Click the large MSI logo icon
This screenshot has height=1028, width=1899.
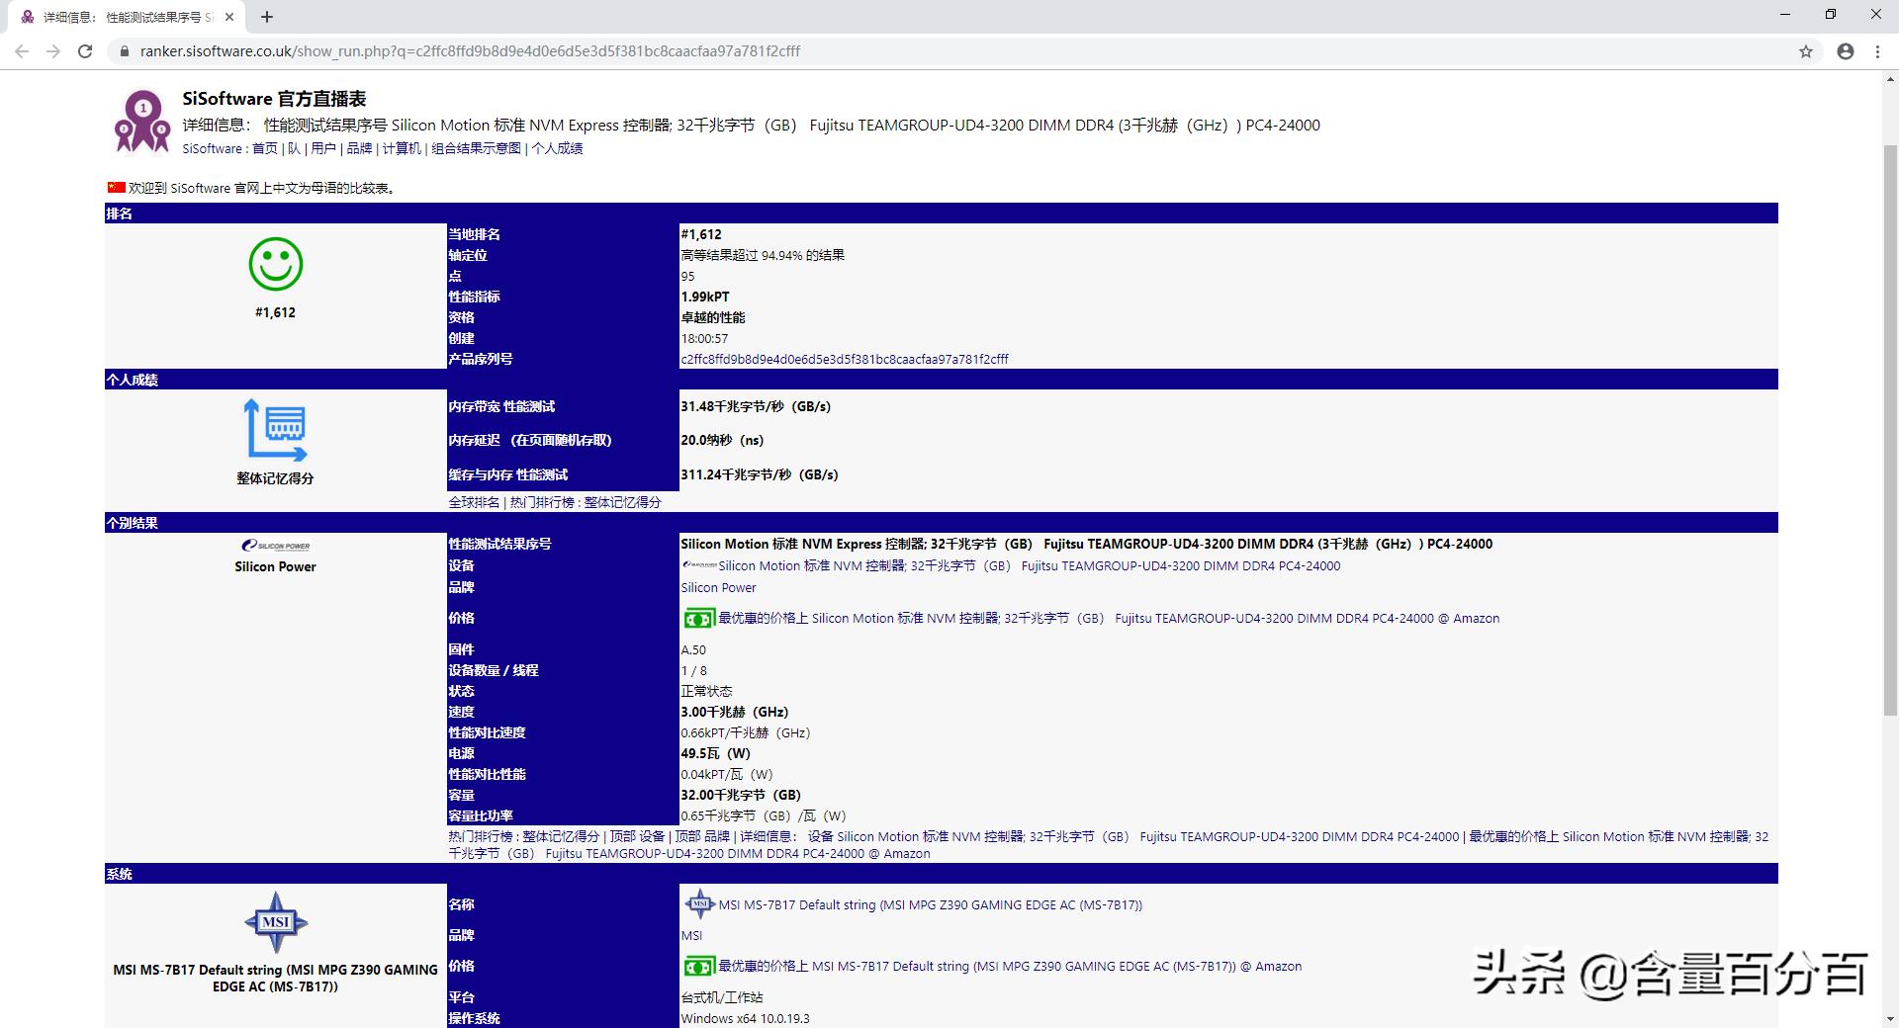pos(276,922)
